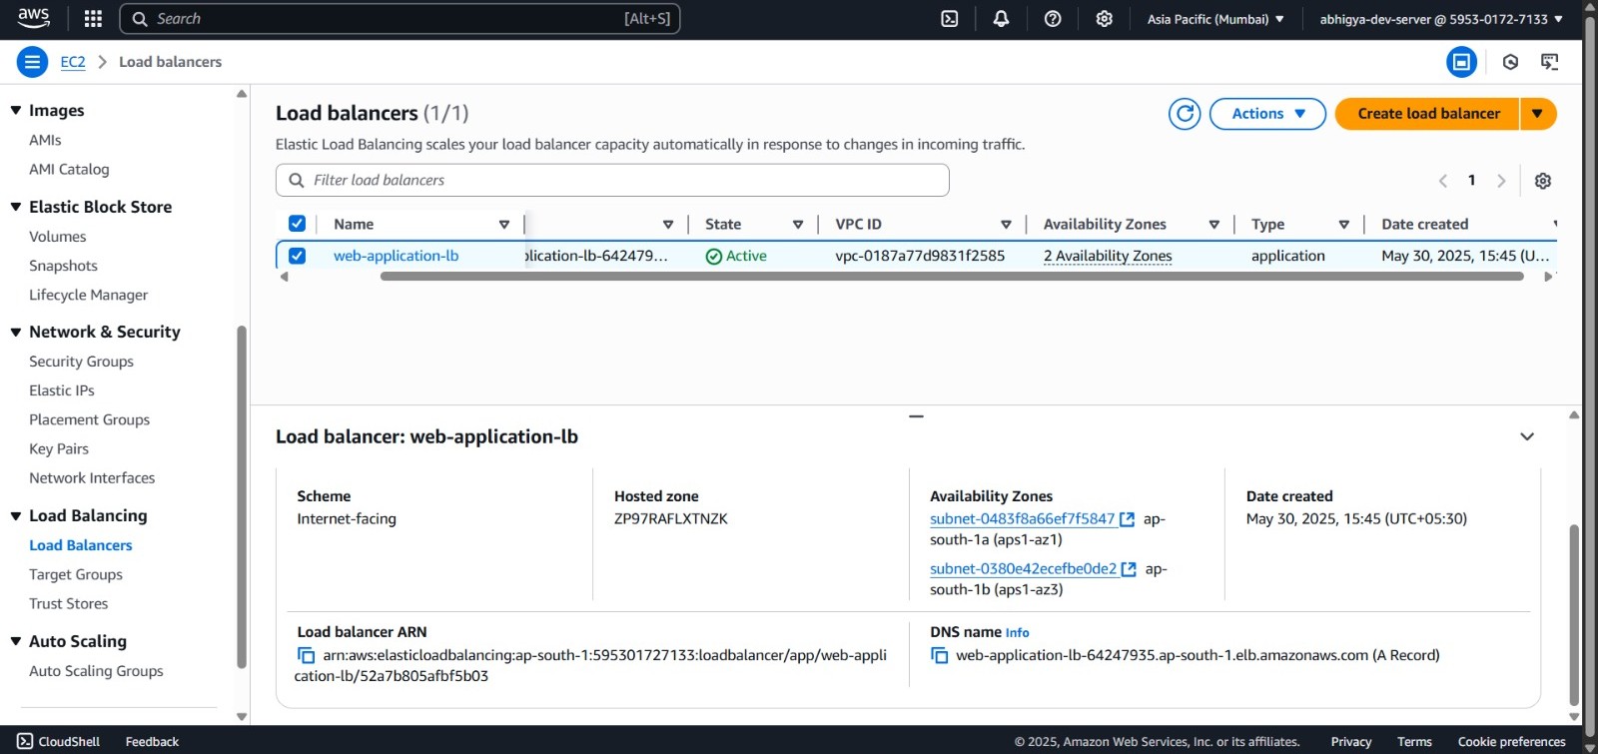Click the table horizontal scrollbar
The width and height of the screenshot is (1598, 754).
[952, 277]
